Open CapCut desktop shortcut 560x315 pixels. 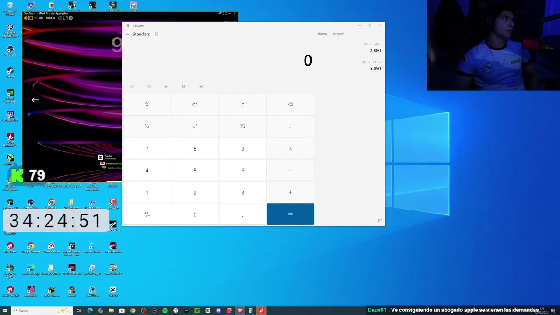tap(113, 291)
